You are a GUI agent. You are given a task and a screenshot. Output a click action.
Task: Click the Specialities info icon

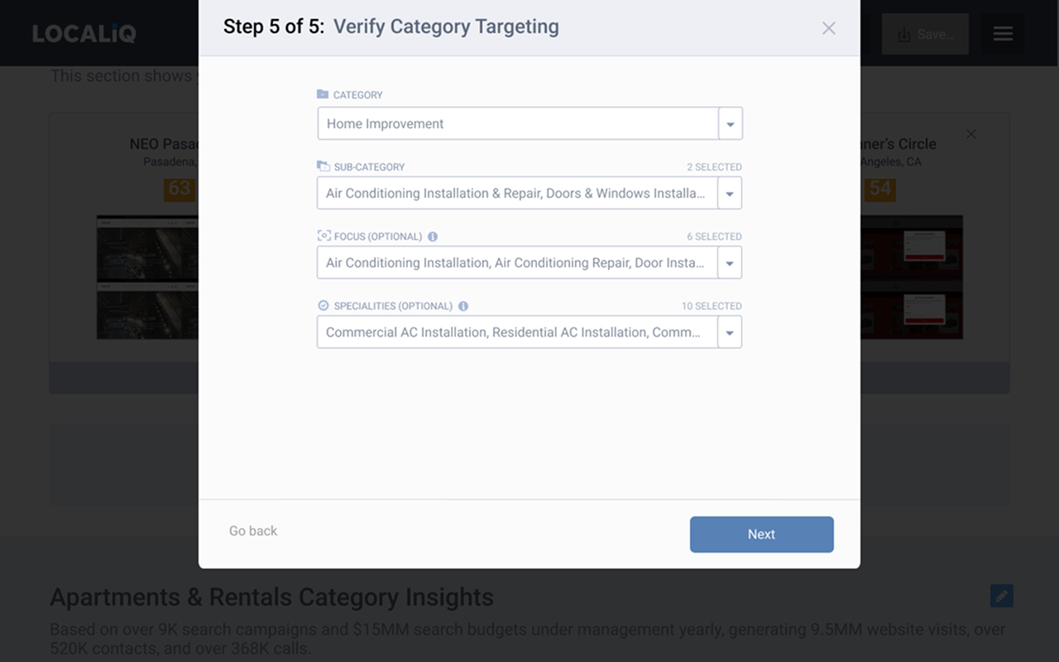[463, 306]
